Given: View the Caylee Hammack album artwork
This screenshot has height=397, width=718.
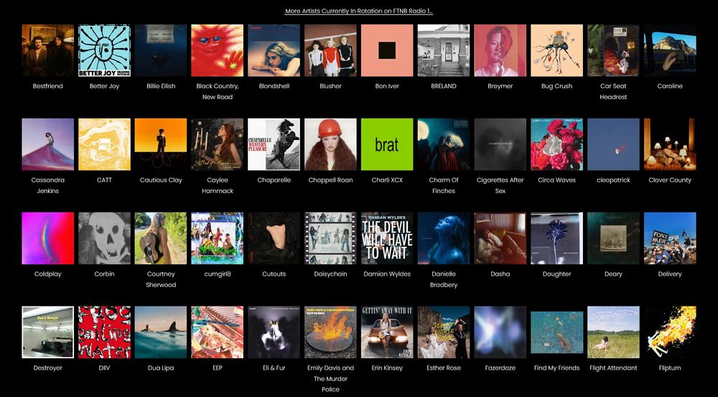Looking at the screenshot, I should click(x=218, y=144).
